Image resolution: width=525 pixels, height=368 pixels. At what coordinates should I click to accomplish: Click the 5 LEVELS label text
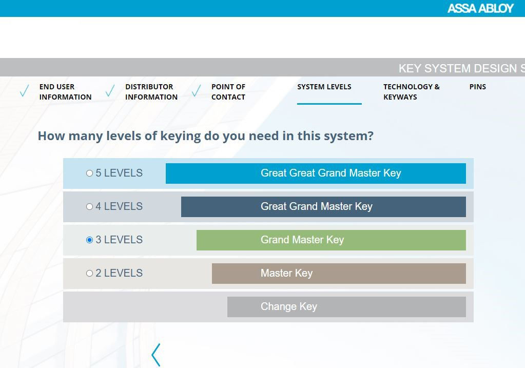(119, 173)
